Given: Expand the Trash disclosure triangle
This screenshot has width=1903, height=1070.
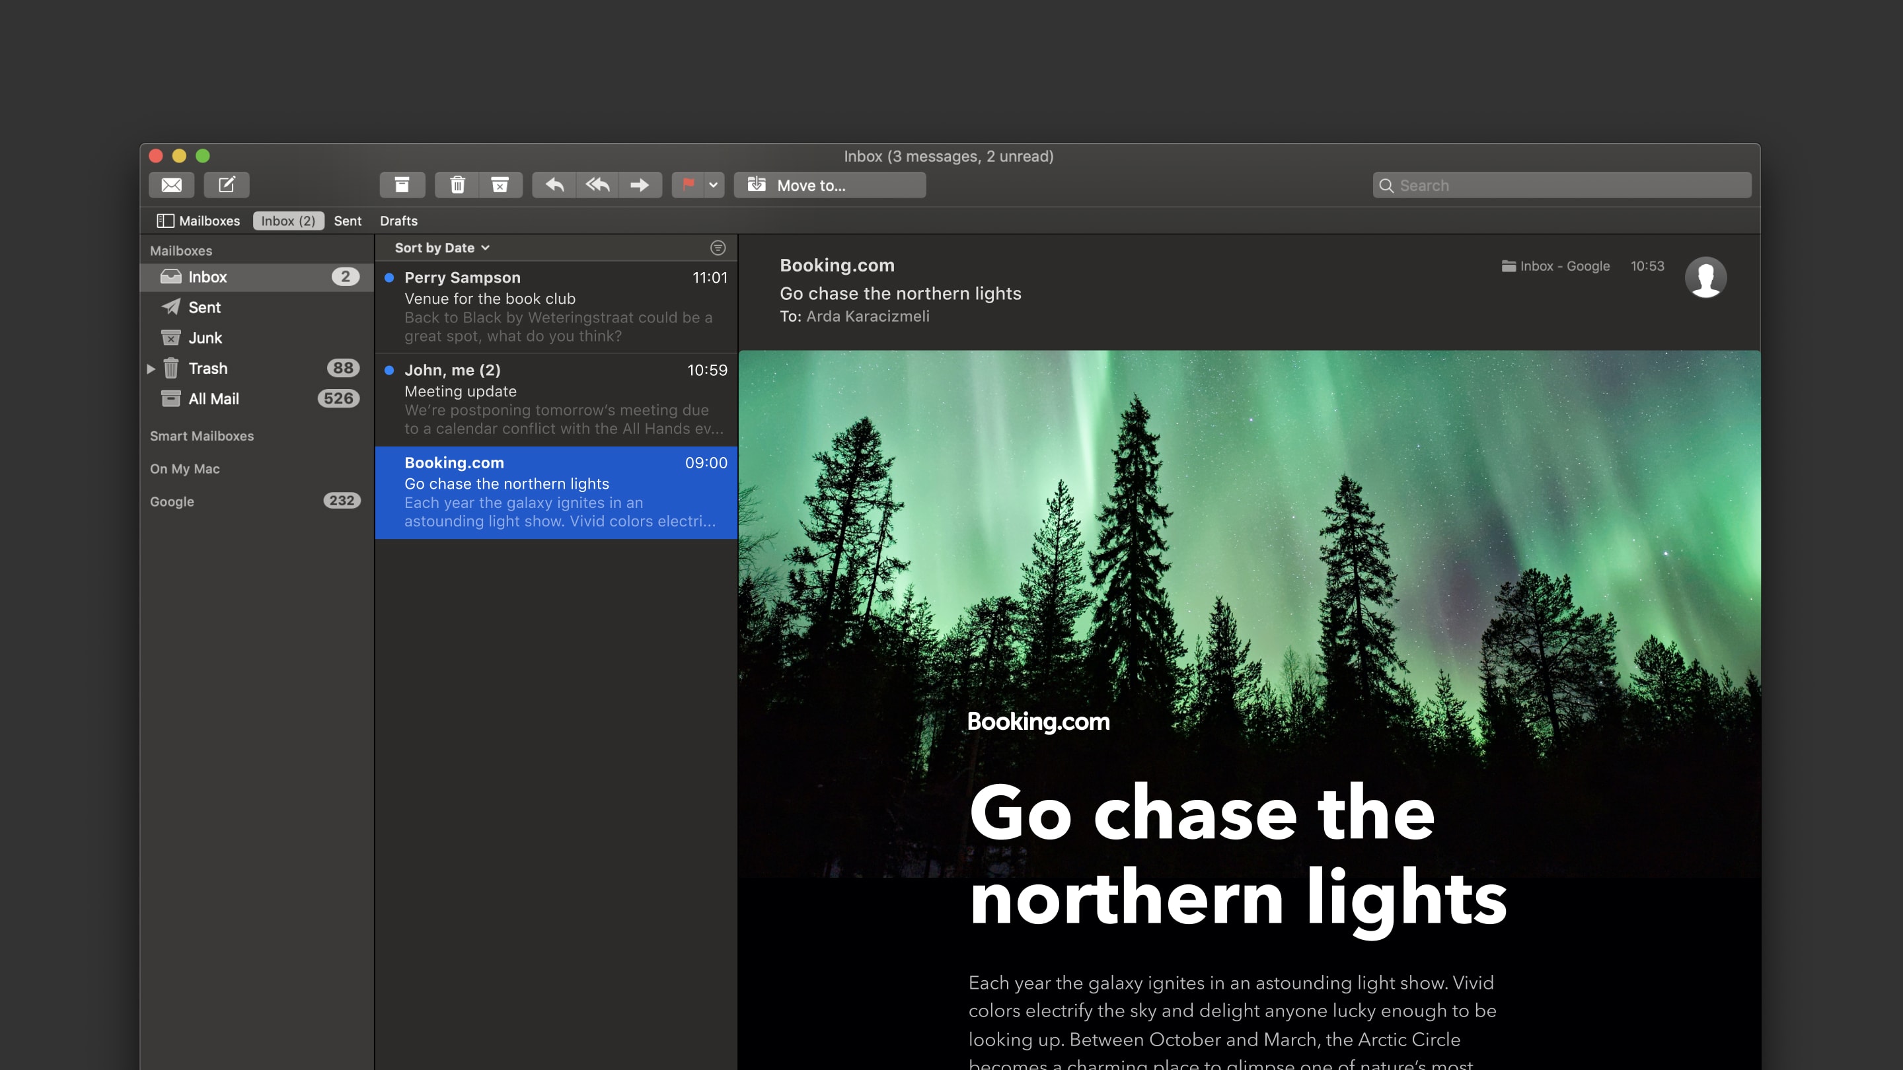Looking at the screenshot, I should click(x=151, y=369).
